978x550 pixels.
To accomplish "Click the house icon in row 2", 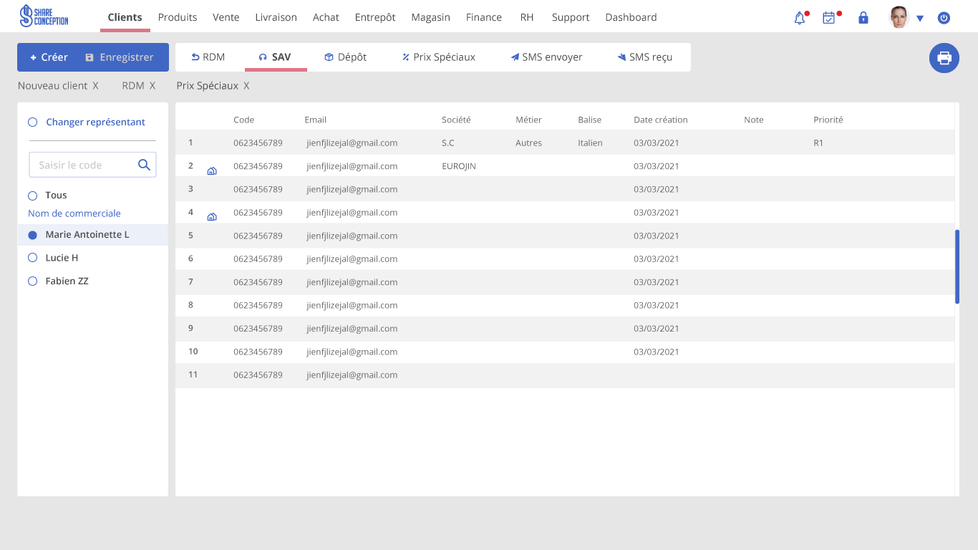I will click(212, 171).
